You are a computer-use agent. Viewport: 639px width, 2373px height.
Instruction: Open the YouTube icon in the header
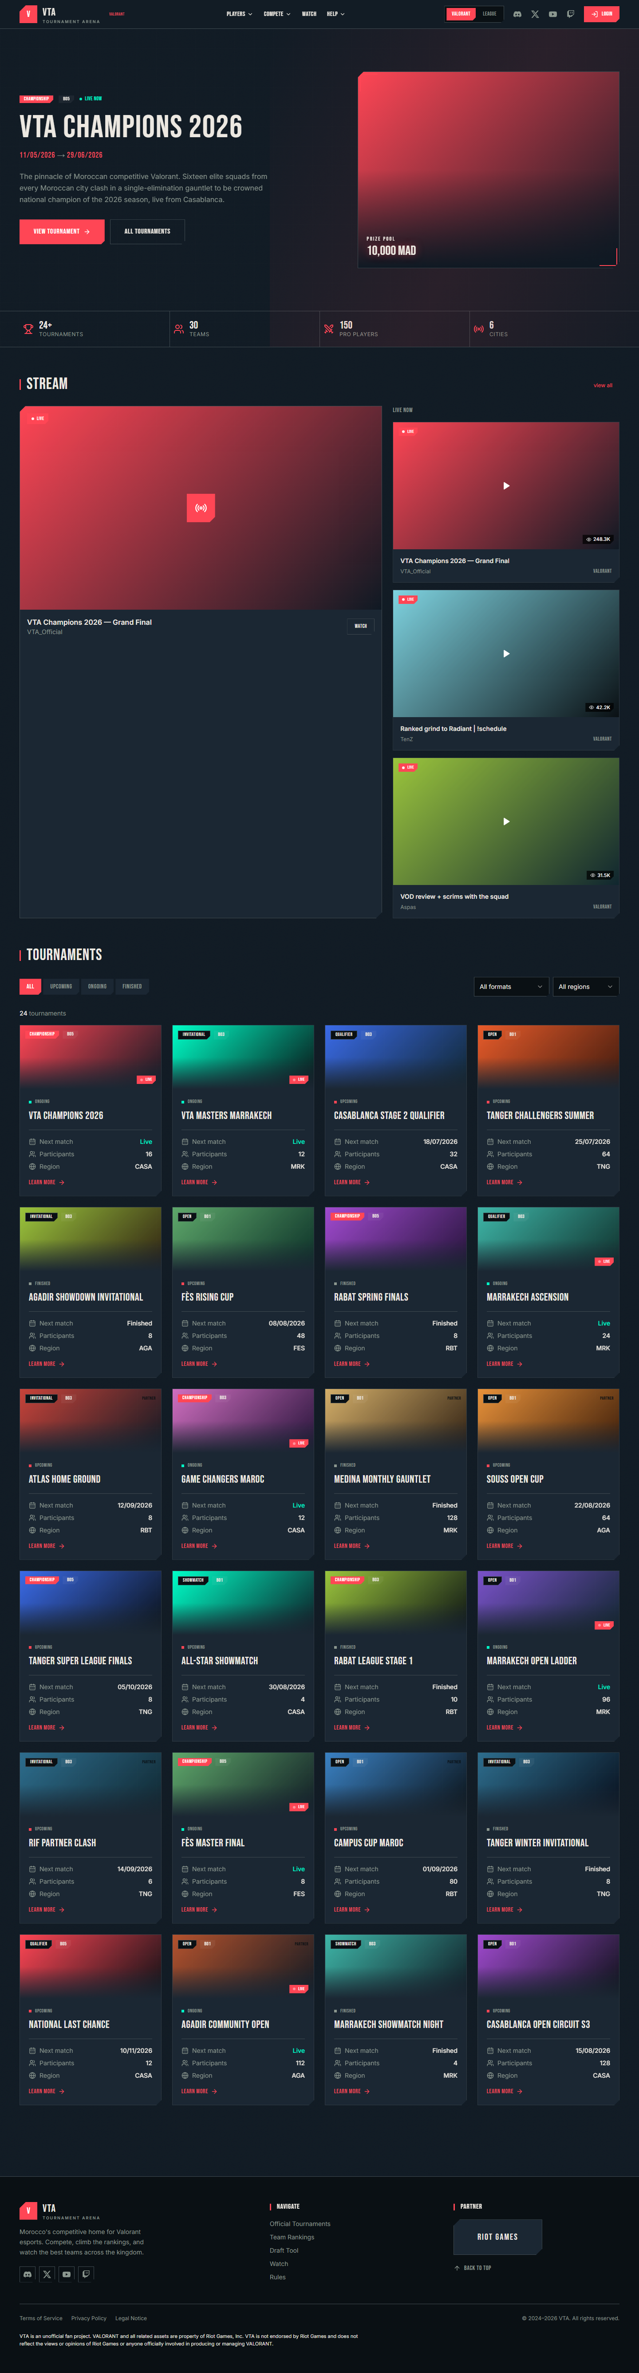pos(552,14)
